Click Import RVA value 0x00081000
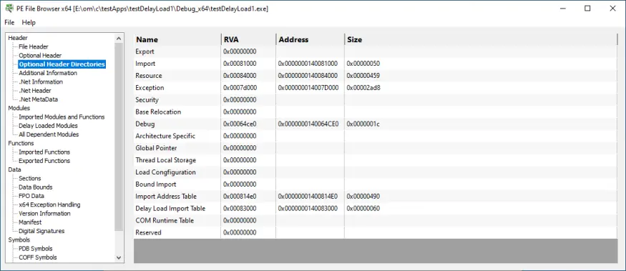 [x=240, y=64]
